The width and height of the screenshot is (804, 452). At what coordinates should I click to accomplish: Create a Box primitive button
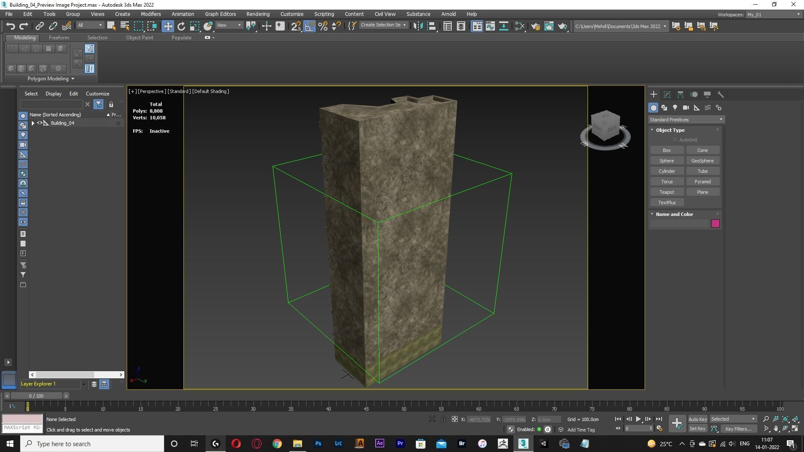667,150
